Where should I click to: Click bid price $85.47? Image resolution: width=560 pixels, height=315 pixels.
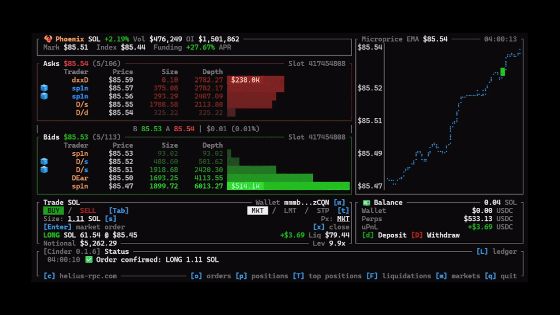click(x=121, y=186)
